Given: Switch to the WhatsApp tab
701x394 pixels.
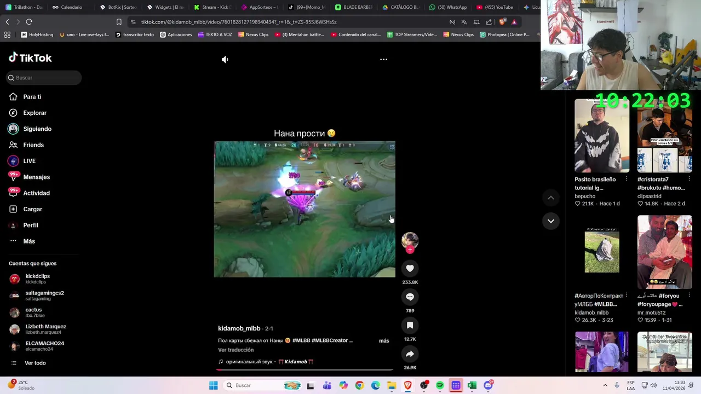Looking at the screenshot, I should [x=448, y=7].
